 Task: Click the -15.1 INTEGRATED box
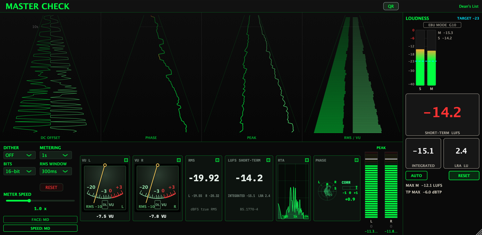[x=423, y=153]
